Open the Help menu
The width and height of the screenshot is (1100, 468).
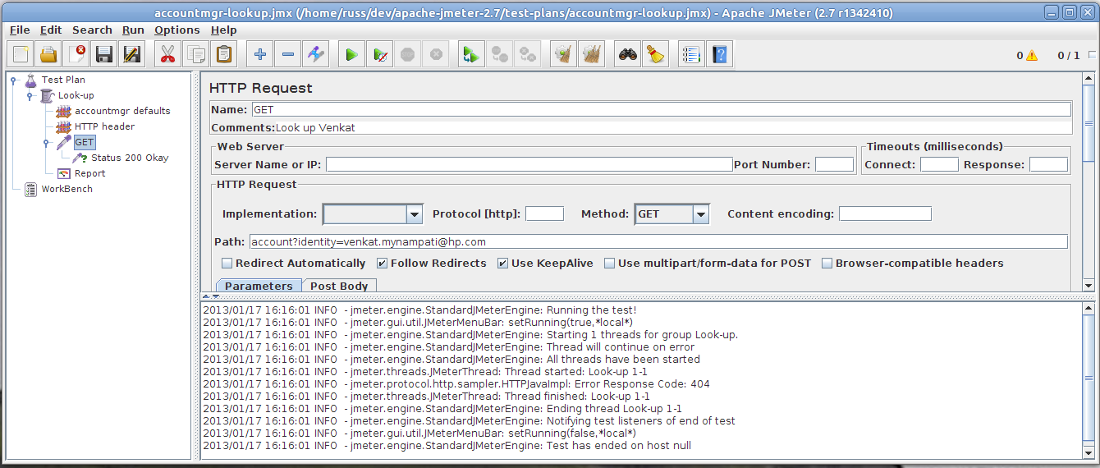coord(223,30)
